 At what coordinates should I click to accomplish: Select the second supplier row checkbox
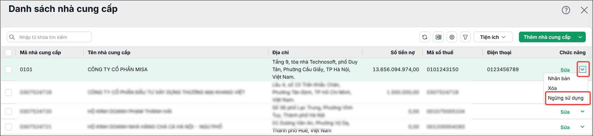click(8, 92)
